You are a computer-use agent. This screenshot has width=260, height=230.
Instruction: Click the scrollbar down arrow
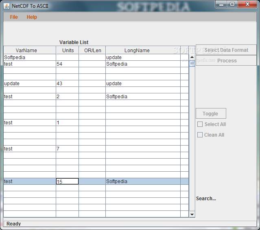[x=192, y=215]
